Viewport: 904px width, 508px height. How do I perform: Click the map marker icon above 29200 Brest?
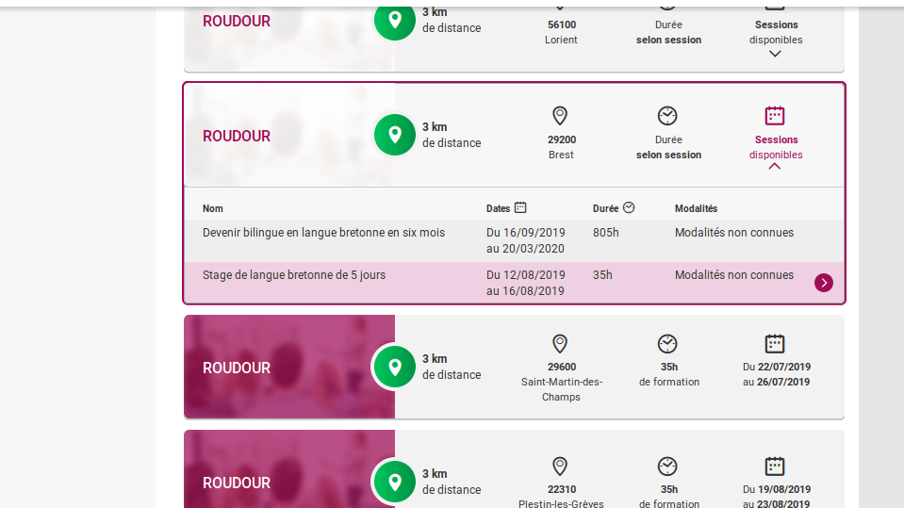(560, 116)
